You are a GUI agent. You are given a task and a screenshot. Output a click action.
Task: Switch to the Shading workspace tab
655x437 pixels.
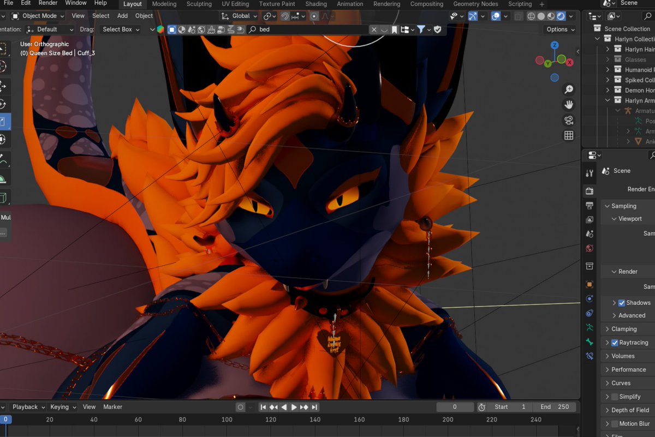(316, 4)
